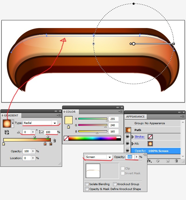Open the Color panel options menu
Image resolution: width=186 pixels, height=200 pixels.
pyautogui.click(x=120, y=112)
